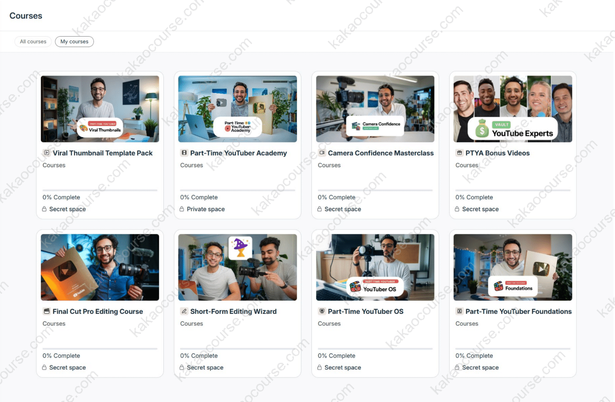
Task: Click the icon beside Part-Time YouTuber Foundations title
Action: click(459, 311)
